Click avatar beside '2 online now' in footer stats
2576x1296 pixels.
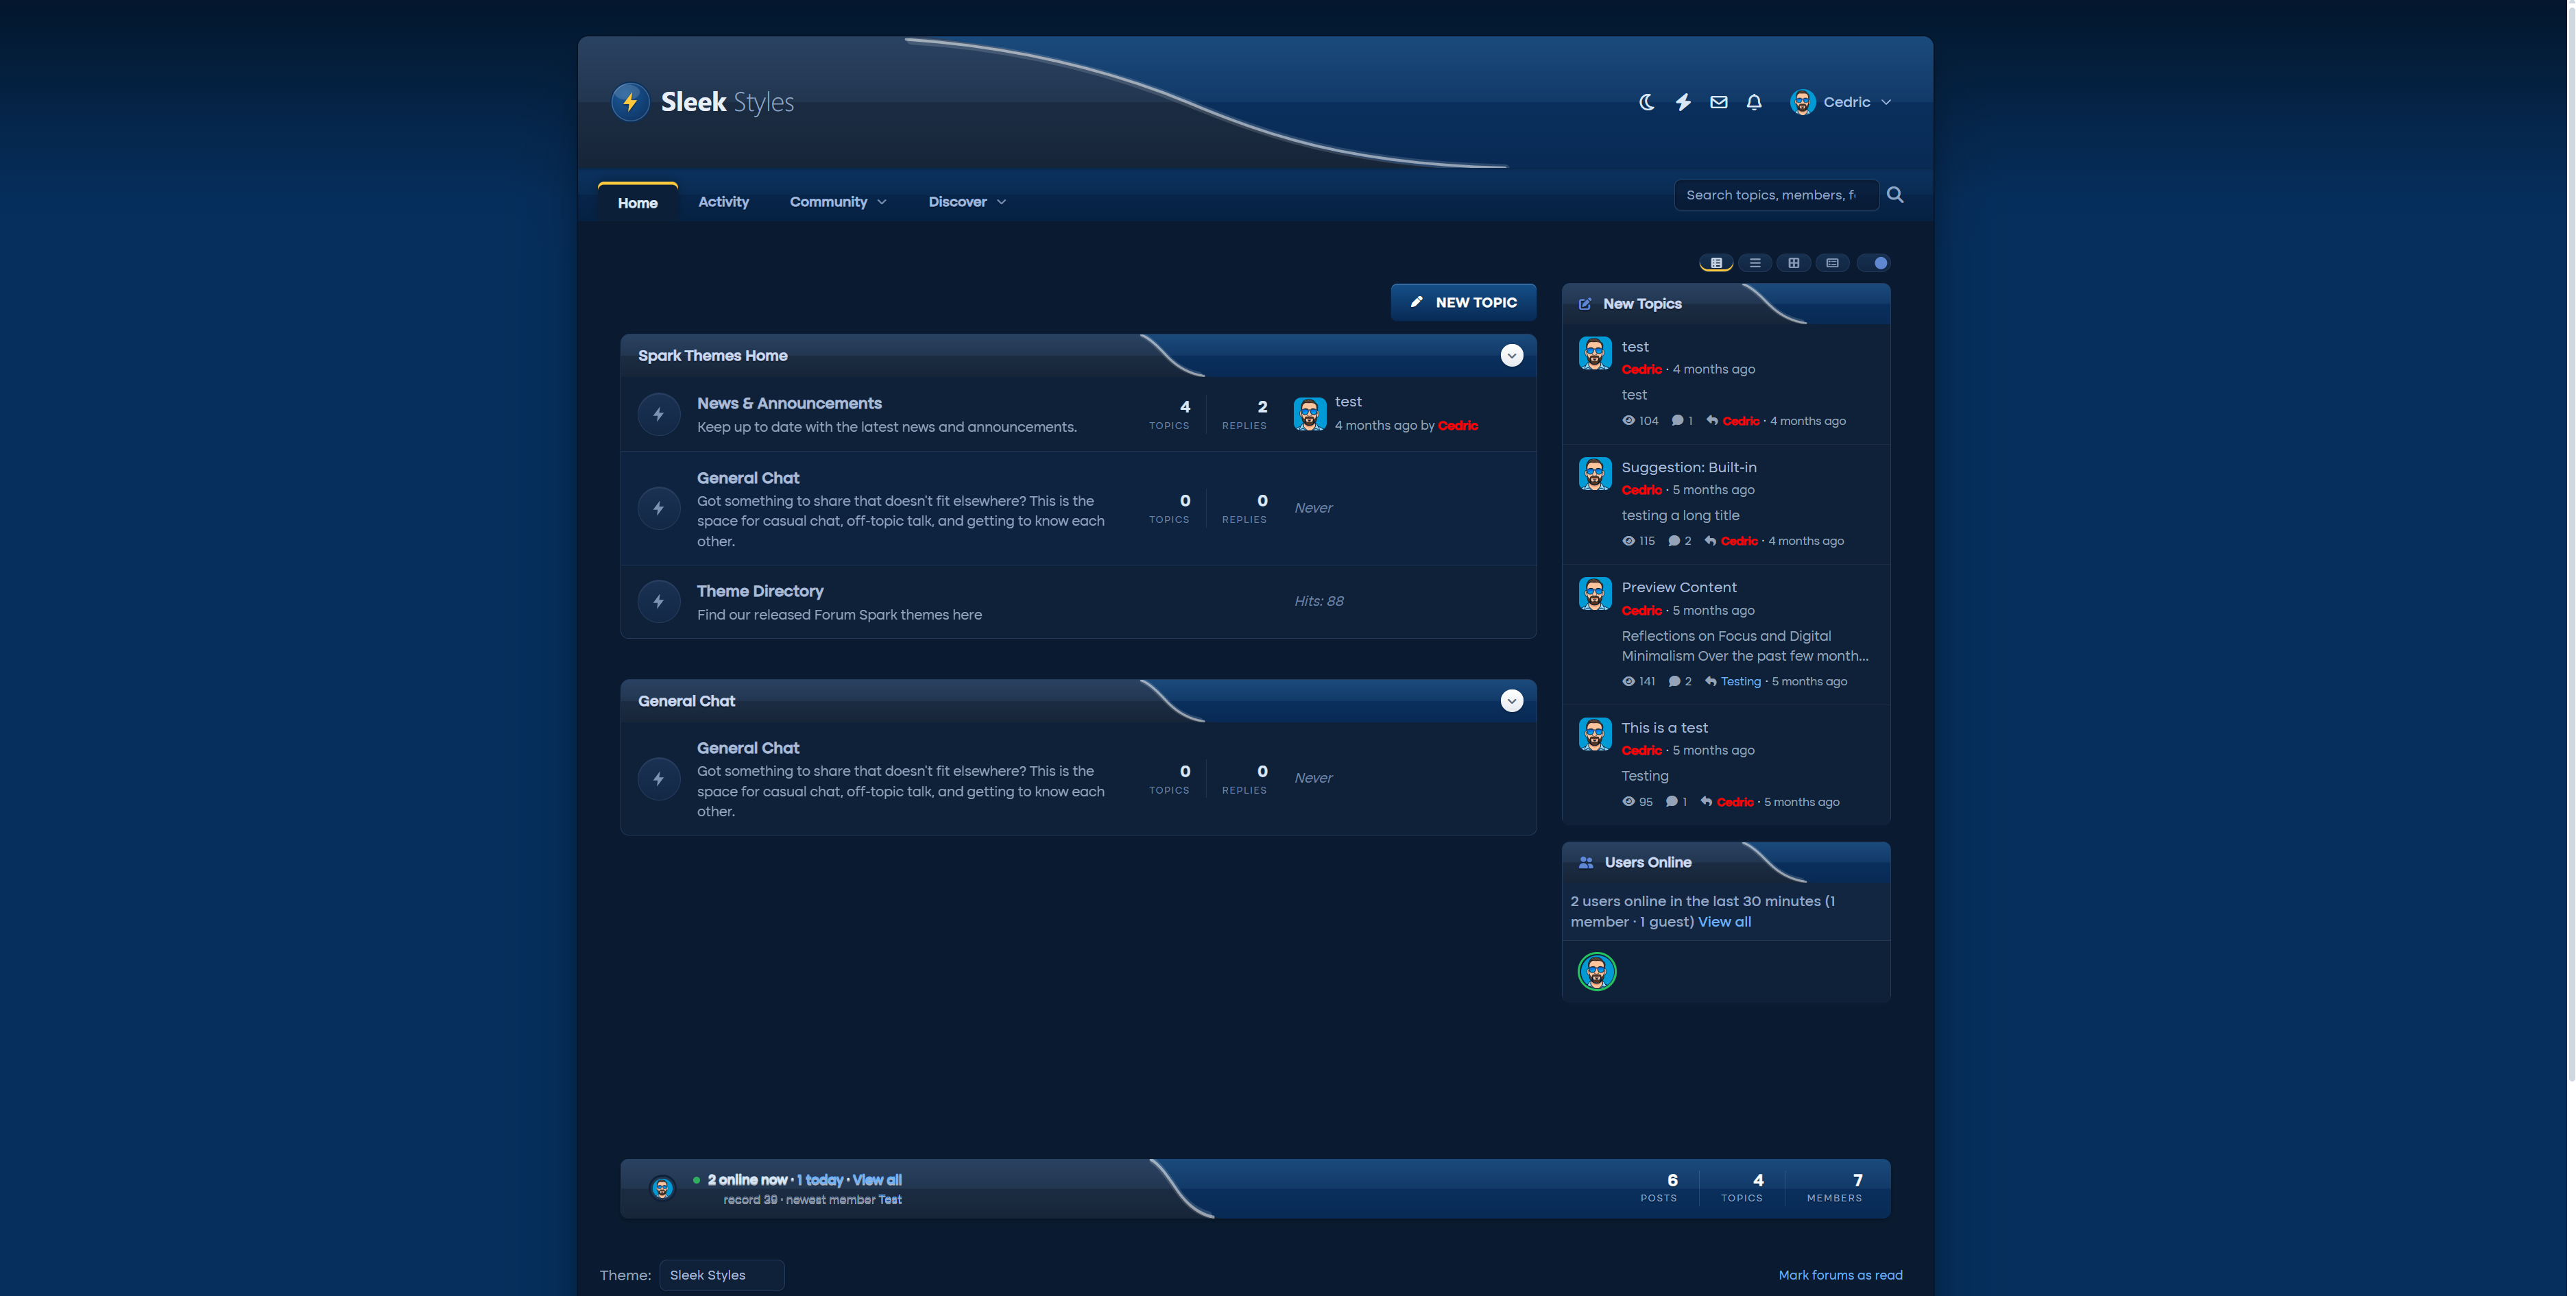[x=662, y=1188]
